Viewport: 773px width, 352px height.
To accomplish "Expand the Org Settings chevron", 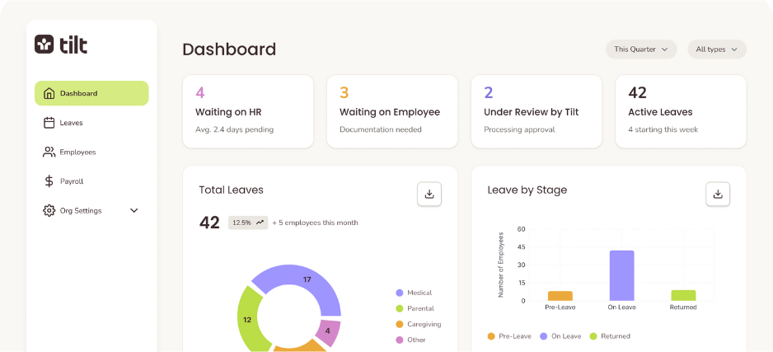I will 134,210.
